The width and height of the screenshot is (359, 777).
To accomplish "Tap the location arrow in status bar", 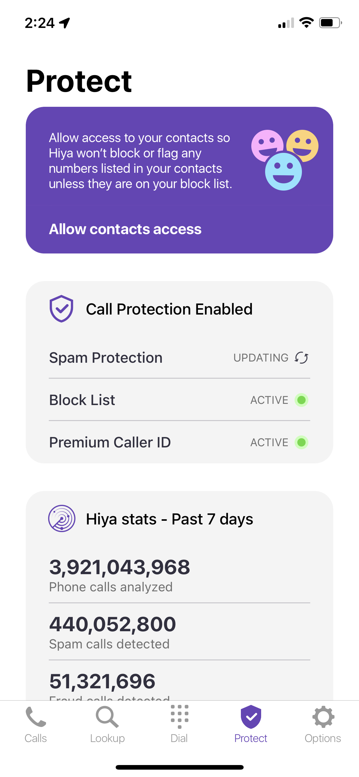I will coord(65,23).
